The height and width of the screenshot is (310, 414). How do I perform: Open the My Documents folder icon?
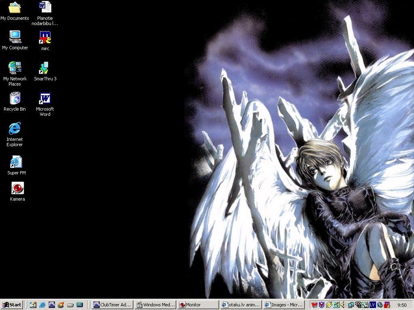[15, 8]
